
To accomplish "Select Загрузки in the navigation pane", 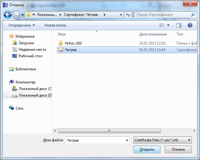I will [26, 43].
